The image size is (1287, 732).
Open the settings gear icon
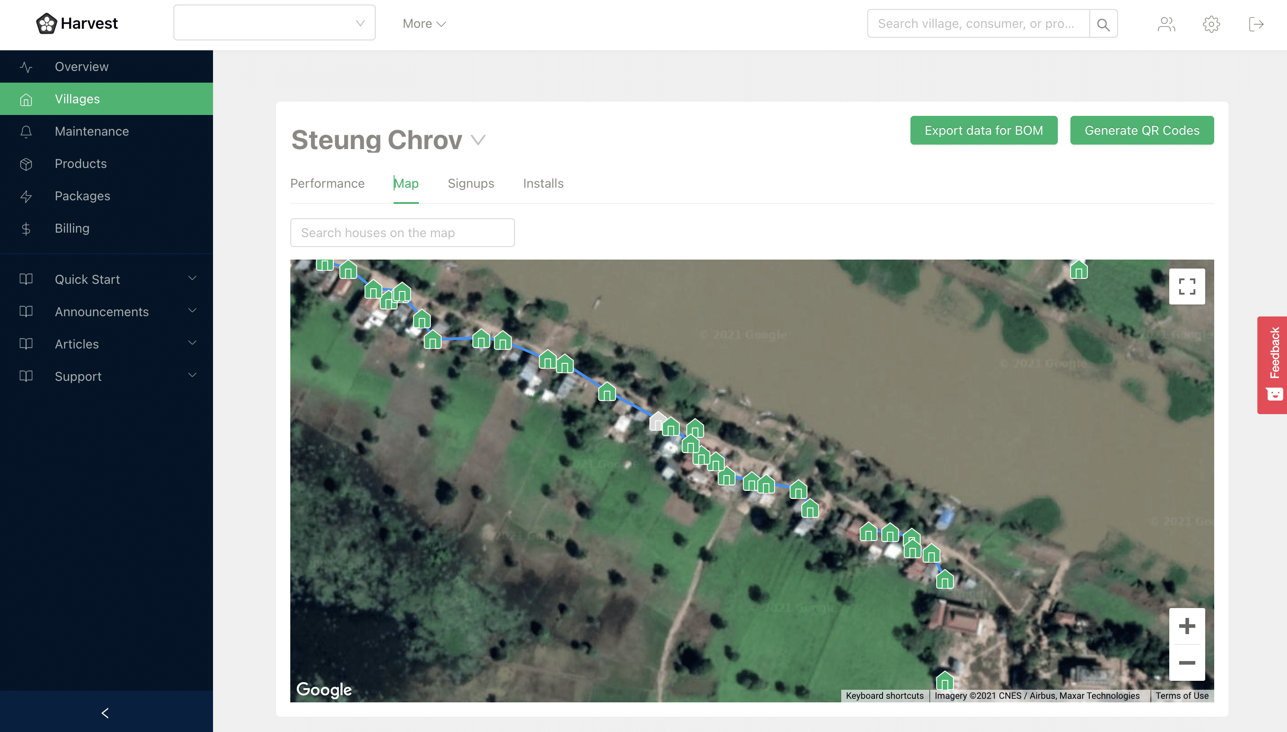pos(1211,24)
